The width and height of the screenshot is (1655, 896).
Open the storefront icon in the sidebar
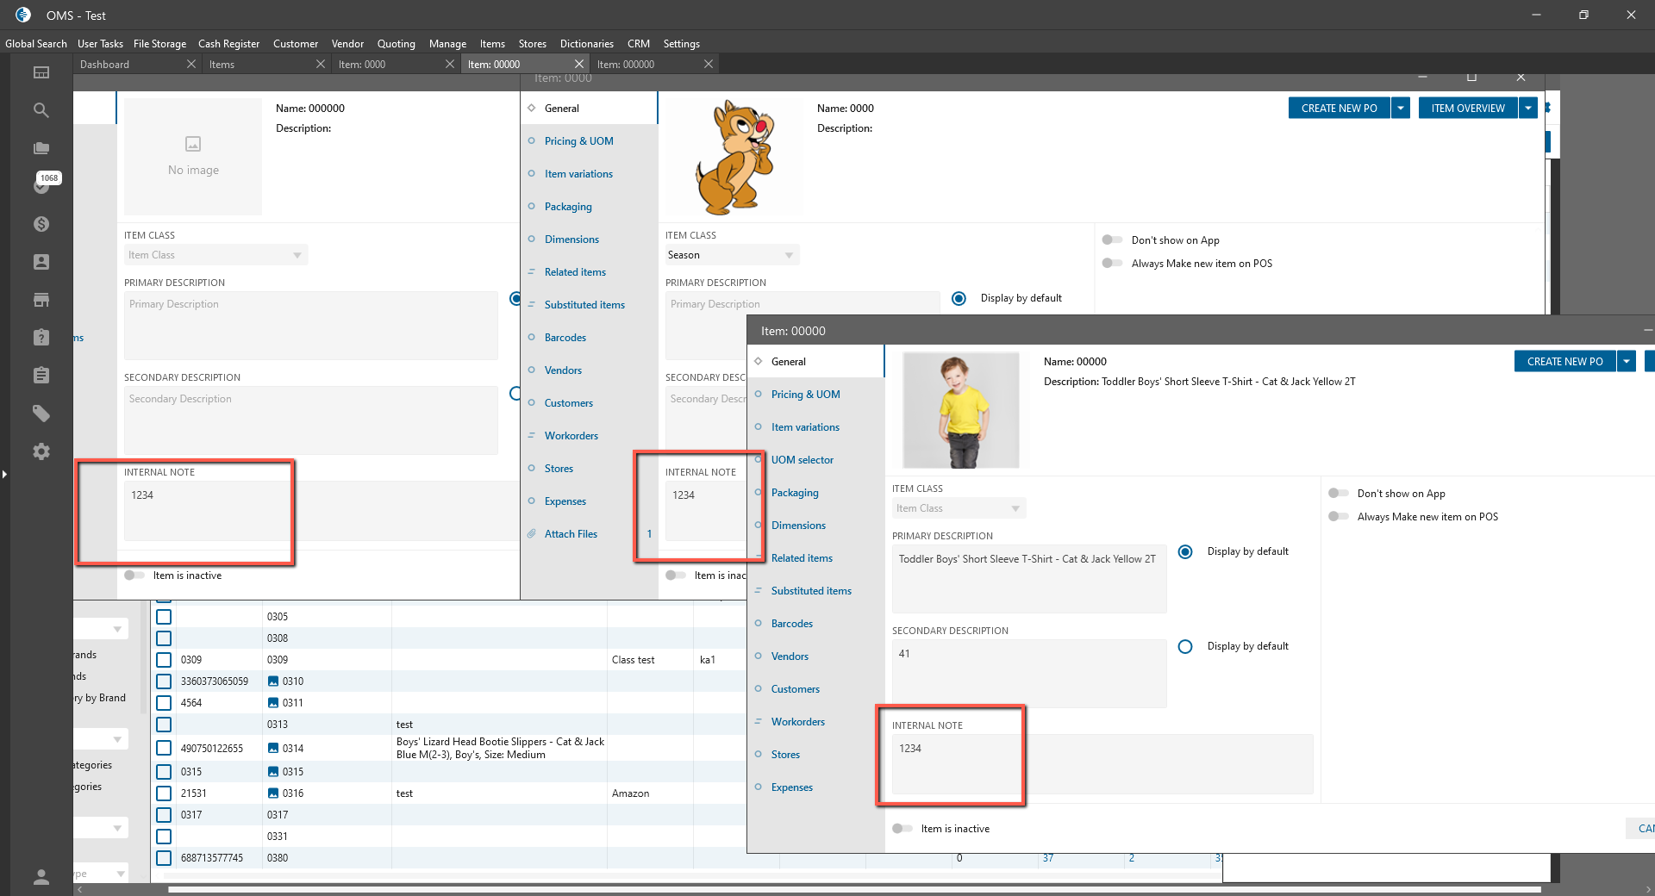(x=41, y=300)
